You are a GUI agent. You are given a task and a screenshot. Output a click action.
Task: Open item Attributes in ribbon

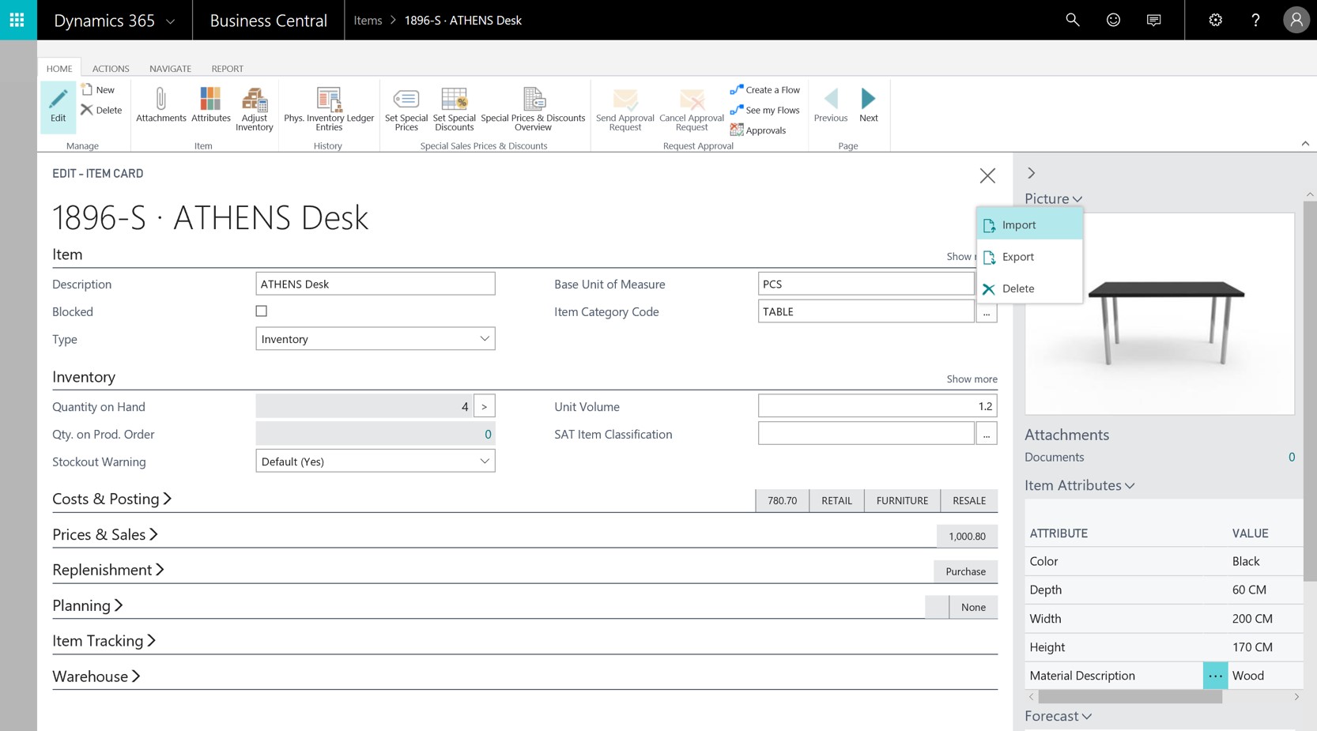tap(210, 105)
